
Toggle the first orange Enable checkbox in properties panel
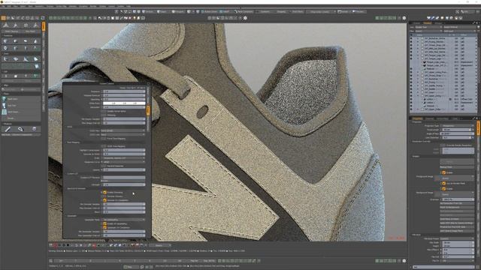coord(443,172)
